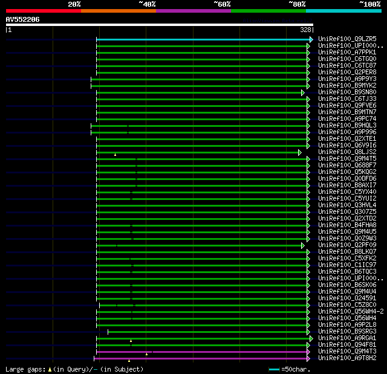Viewport: 387px width, 374px height.
Task: Click the green arrowhead ending the B9SRG3 alignment
Action: coord(308,332)
